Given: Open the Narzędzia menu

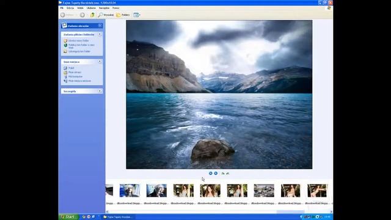Looking at the screenshot, I should coord(104,8).
